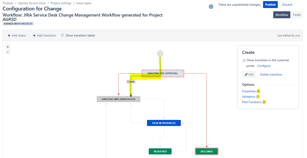This screenshot has width=307, height=158.
Task: Open the Add status dialog
Action: tap(17, 35)
